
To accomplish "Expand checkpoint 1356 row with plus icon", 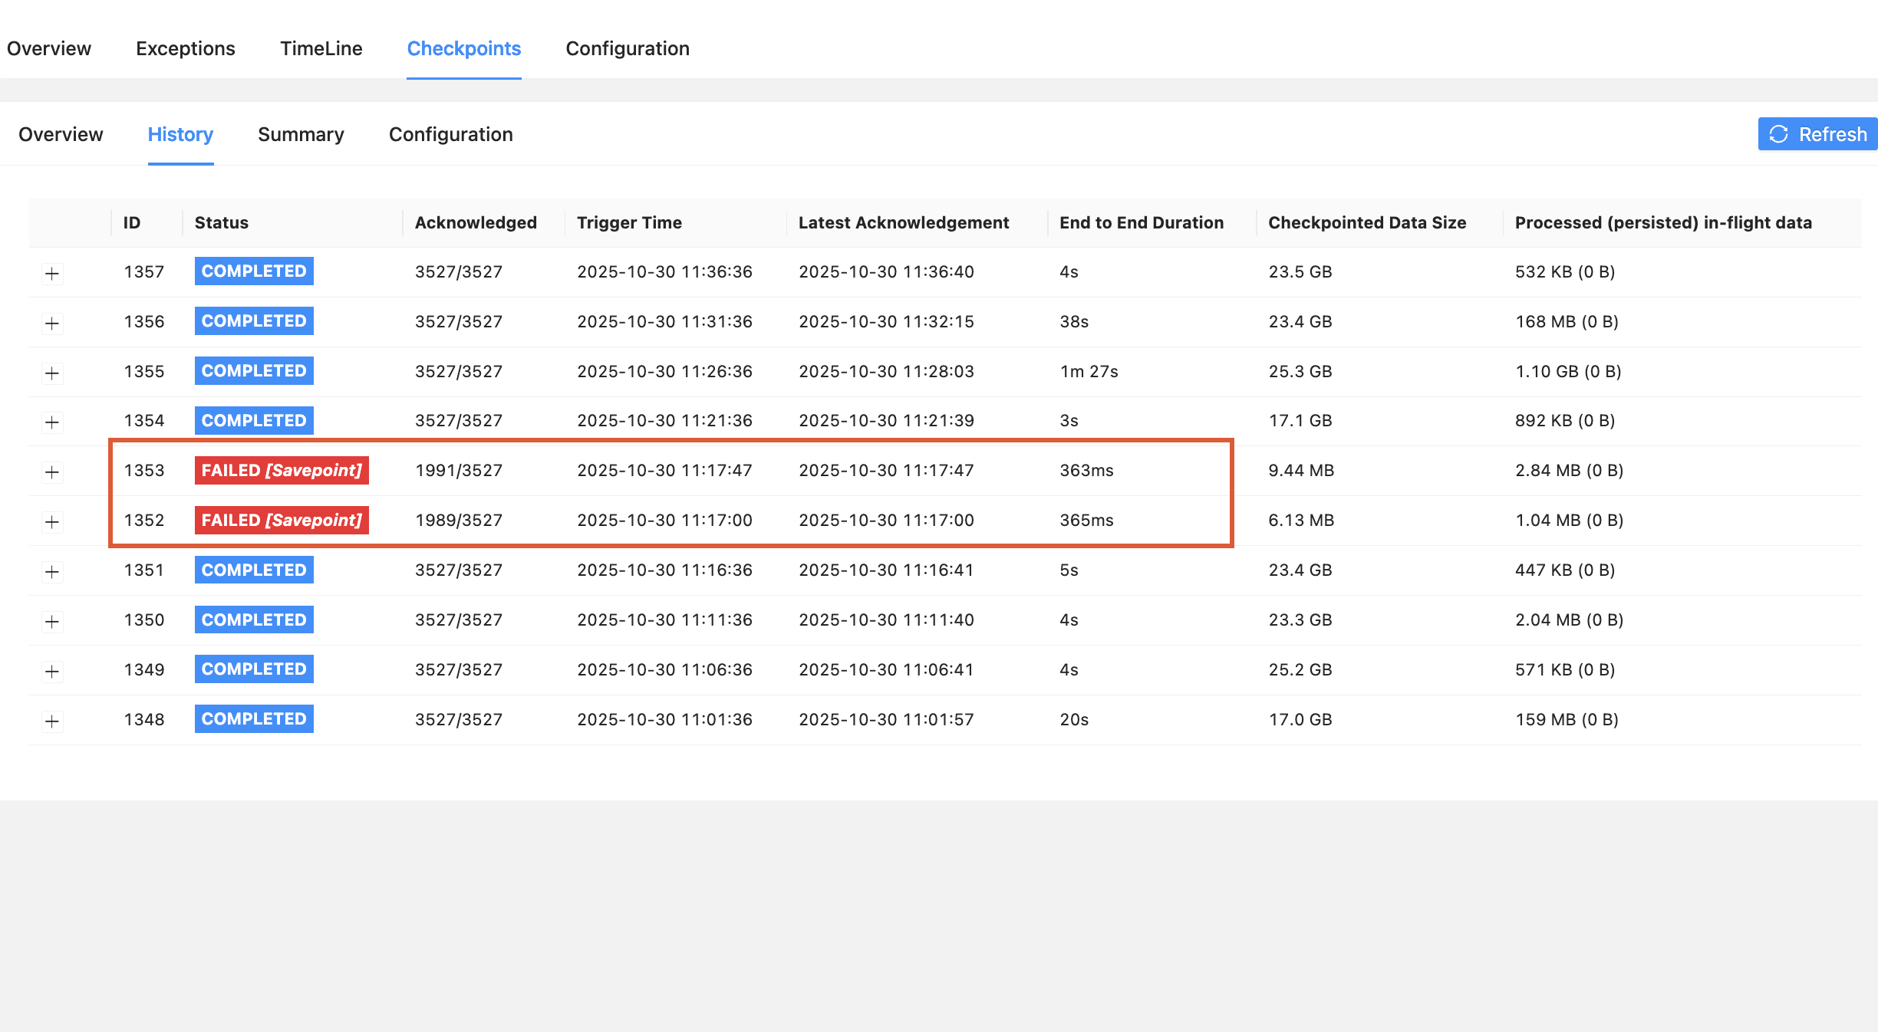I will click(x=52, y=323).
